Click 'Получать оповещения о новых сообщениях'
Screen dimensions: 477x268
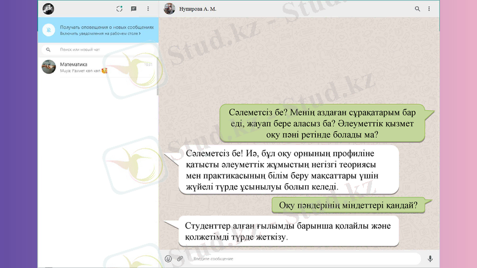click(x=107, y=27)
